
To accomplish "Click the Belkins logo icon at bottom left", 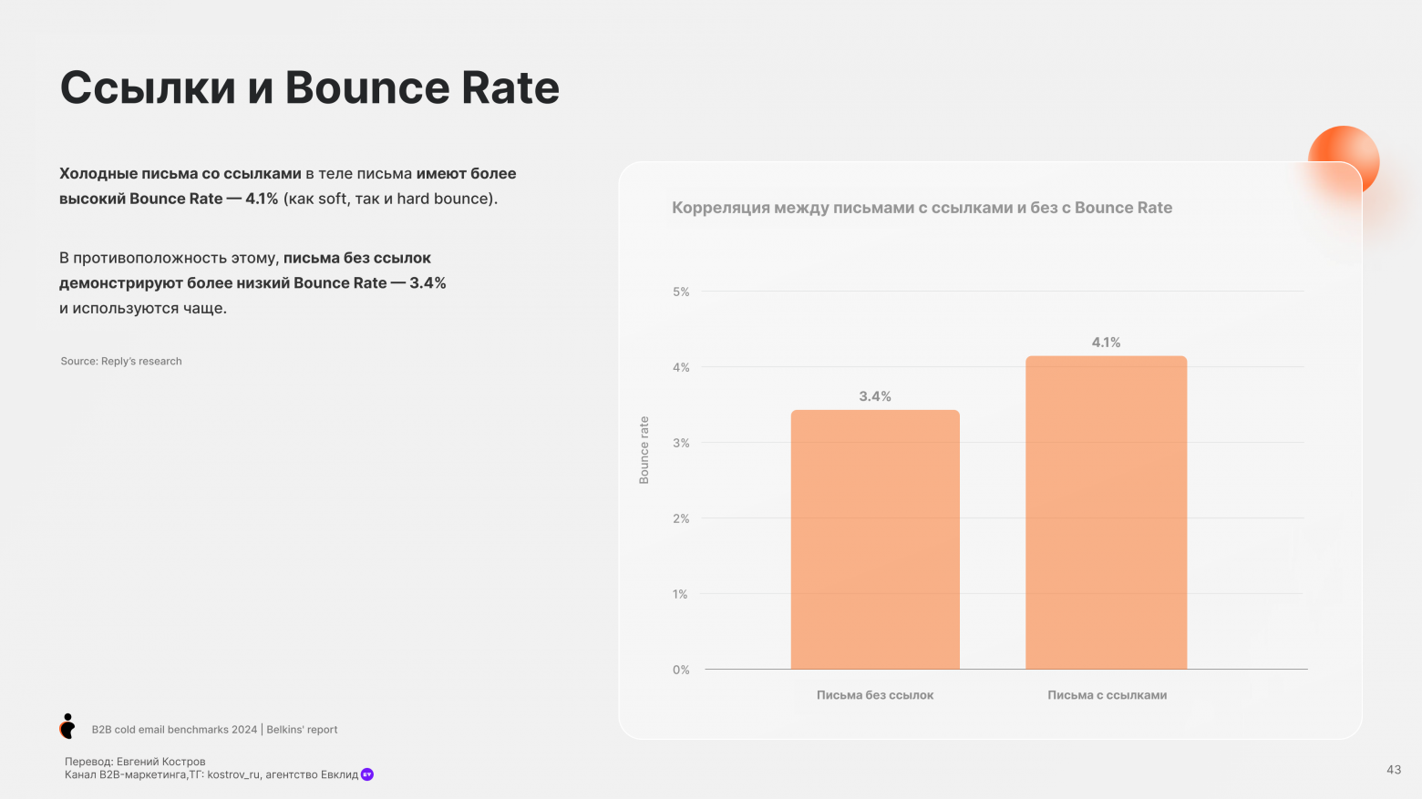I will pyautogui.click(x=67, y=726).
